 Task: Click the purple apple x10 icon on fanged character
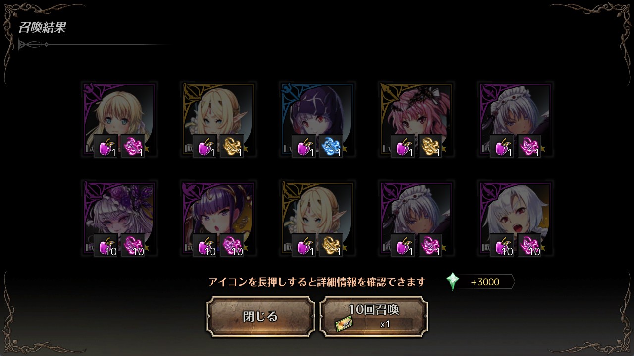pos(502,245)
